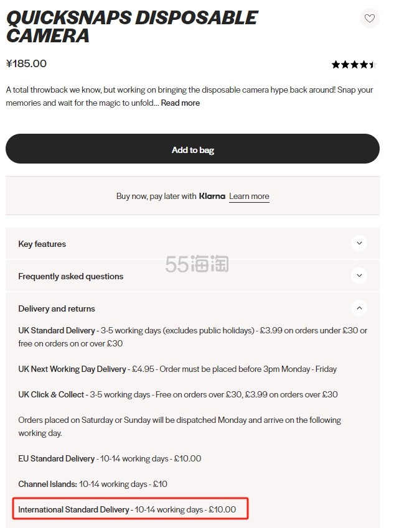Screen dimensions: 394x528
Task: Click UK Next Working Day Delivery text
Action: (72, 369)
